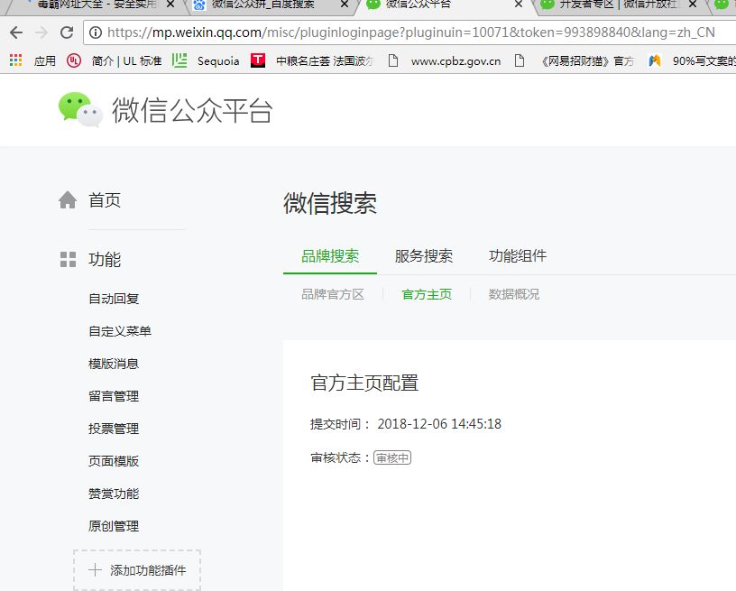Close the 微信公众平台 browser tab
Viewport: 736px width, 591px height.
(x=519, y=5)
